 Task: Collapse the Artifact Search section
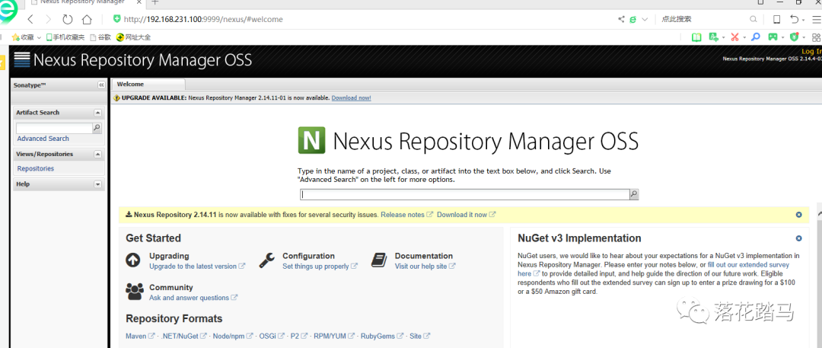pyautogui.click(x=97, y=113)
